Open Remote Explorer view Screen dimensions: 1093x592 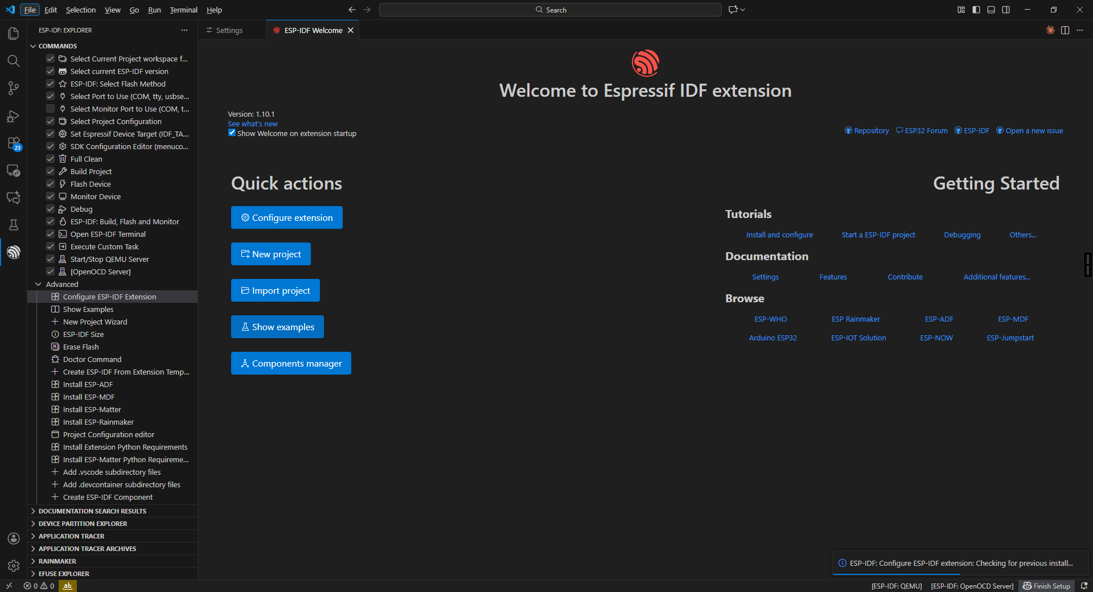[x=14, y=170]
